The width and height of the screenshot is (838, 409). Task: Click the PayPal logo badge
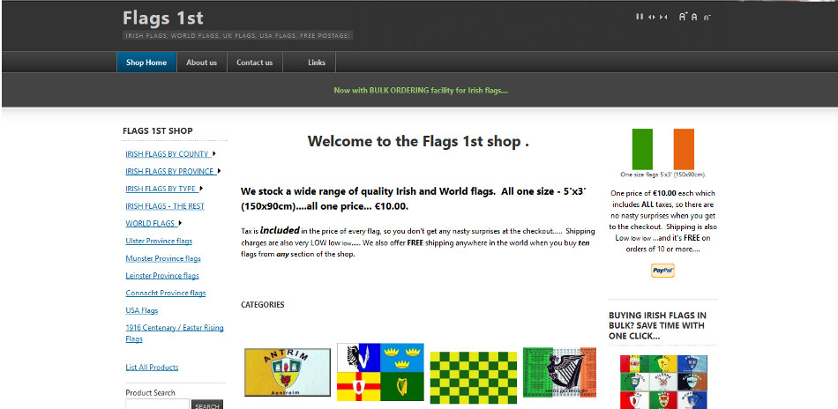point(662,271)
